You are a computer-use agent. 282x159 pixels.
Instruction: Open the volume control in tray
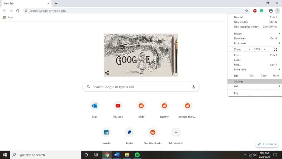click(255, 155)
